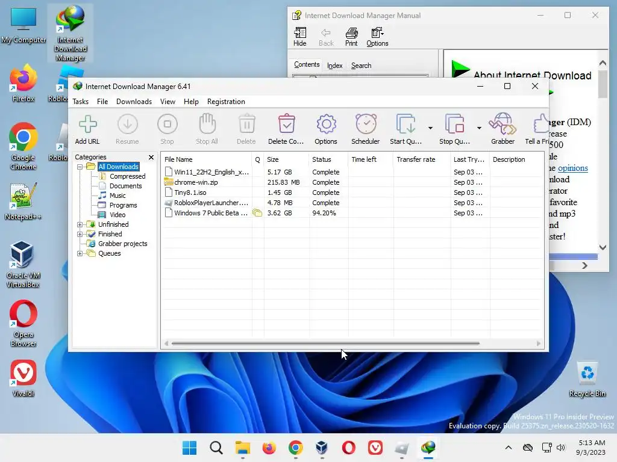This screenshot has height=462, width=617.
Task: Select Video category in tree
Action: click(x=117, y=215)
